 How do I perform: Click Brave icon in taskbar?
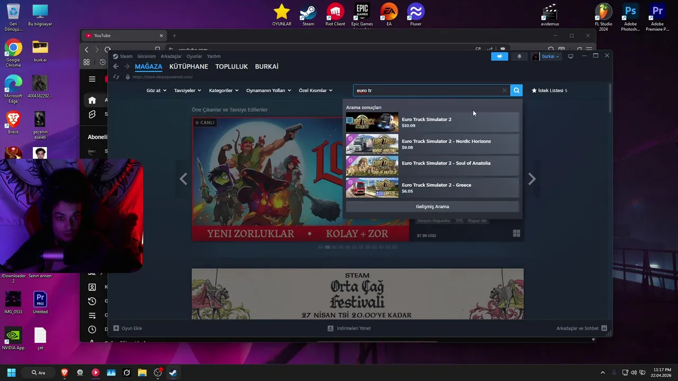pyautogui.click(x=65, y=373)
